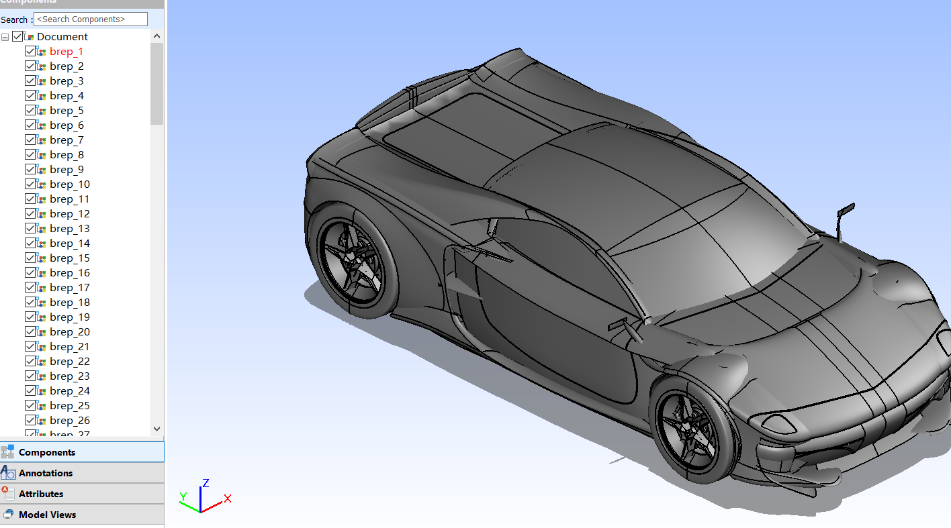Disable the brep_12 checkbox
This screenshot has width=951, height=528.
tap(30, 213)
